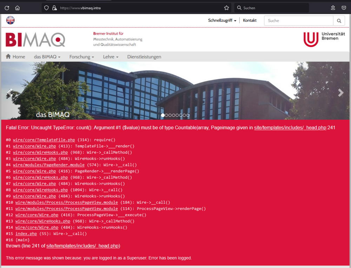Click the Pocket save icon top right
This screenshot has width=351, height=268.
344,8
